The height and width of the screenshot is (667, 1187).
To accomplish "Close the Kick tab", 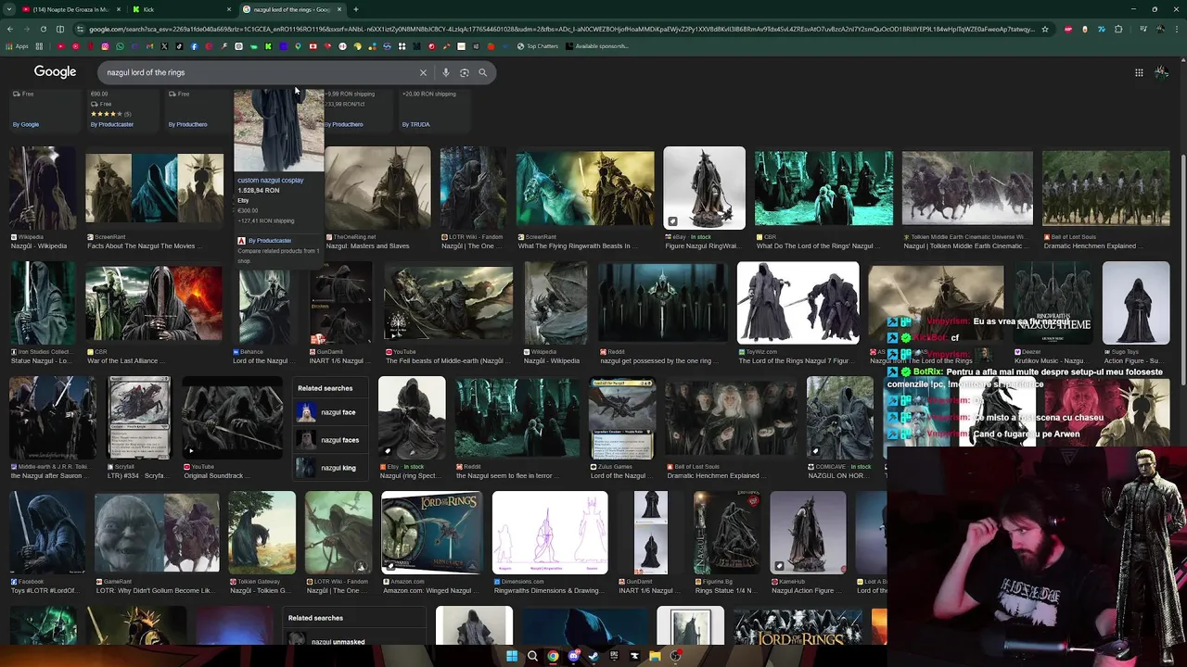I will click(x=229, y=9).
